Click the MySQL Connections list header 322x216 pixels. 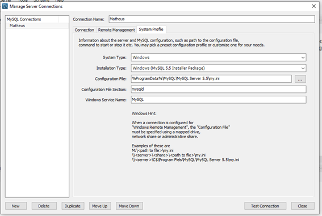pos(32,19)
